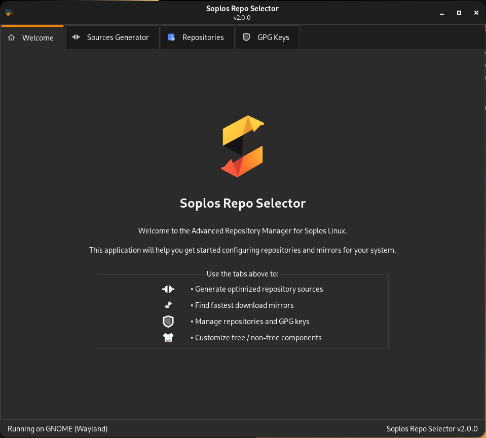
Task: Open the Repositories tab
Action: [198, 37]
